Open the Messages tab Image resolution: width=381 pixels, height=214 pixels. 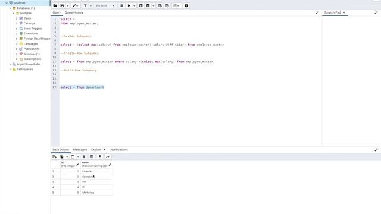pyautogui.click(x=80, y=150)
